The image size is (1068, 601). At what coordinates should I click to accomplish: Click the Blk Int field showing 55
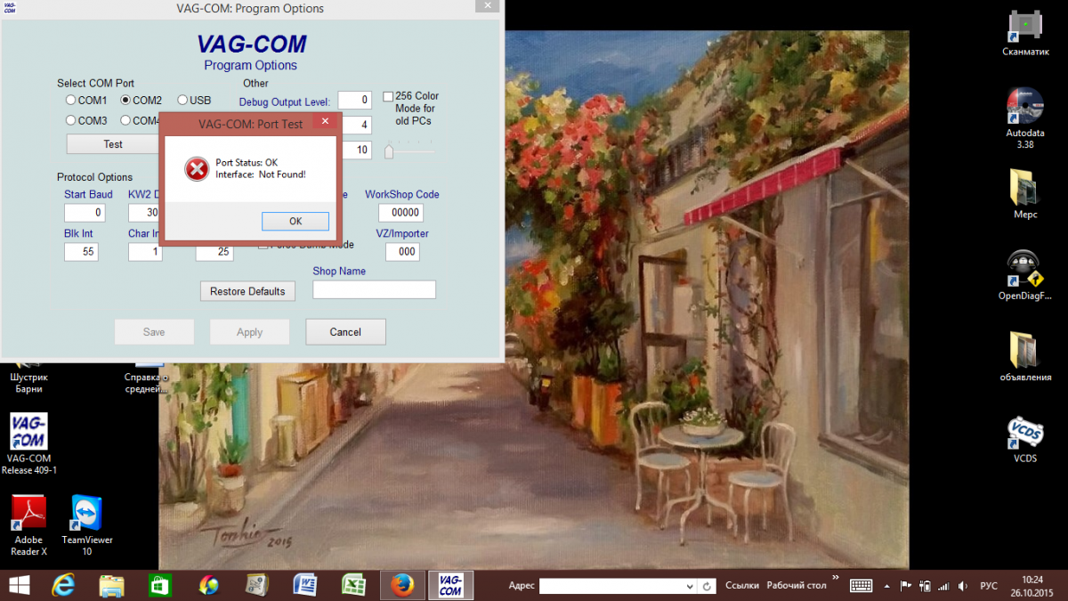tap(81, 252)
